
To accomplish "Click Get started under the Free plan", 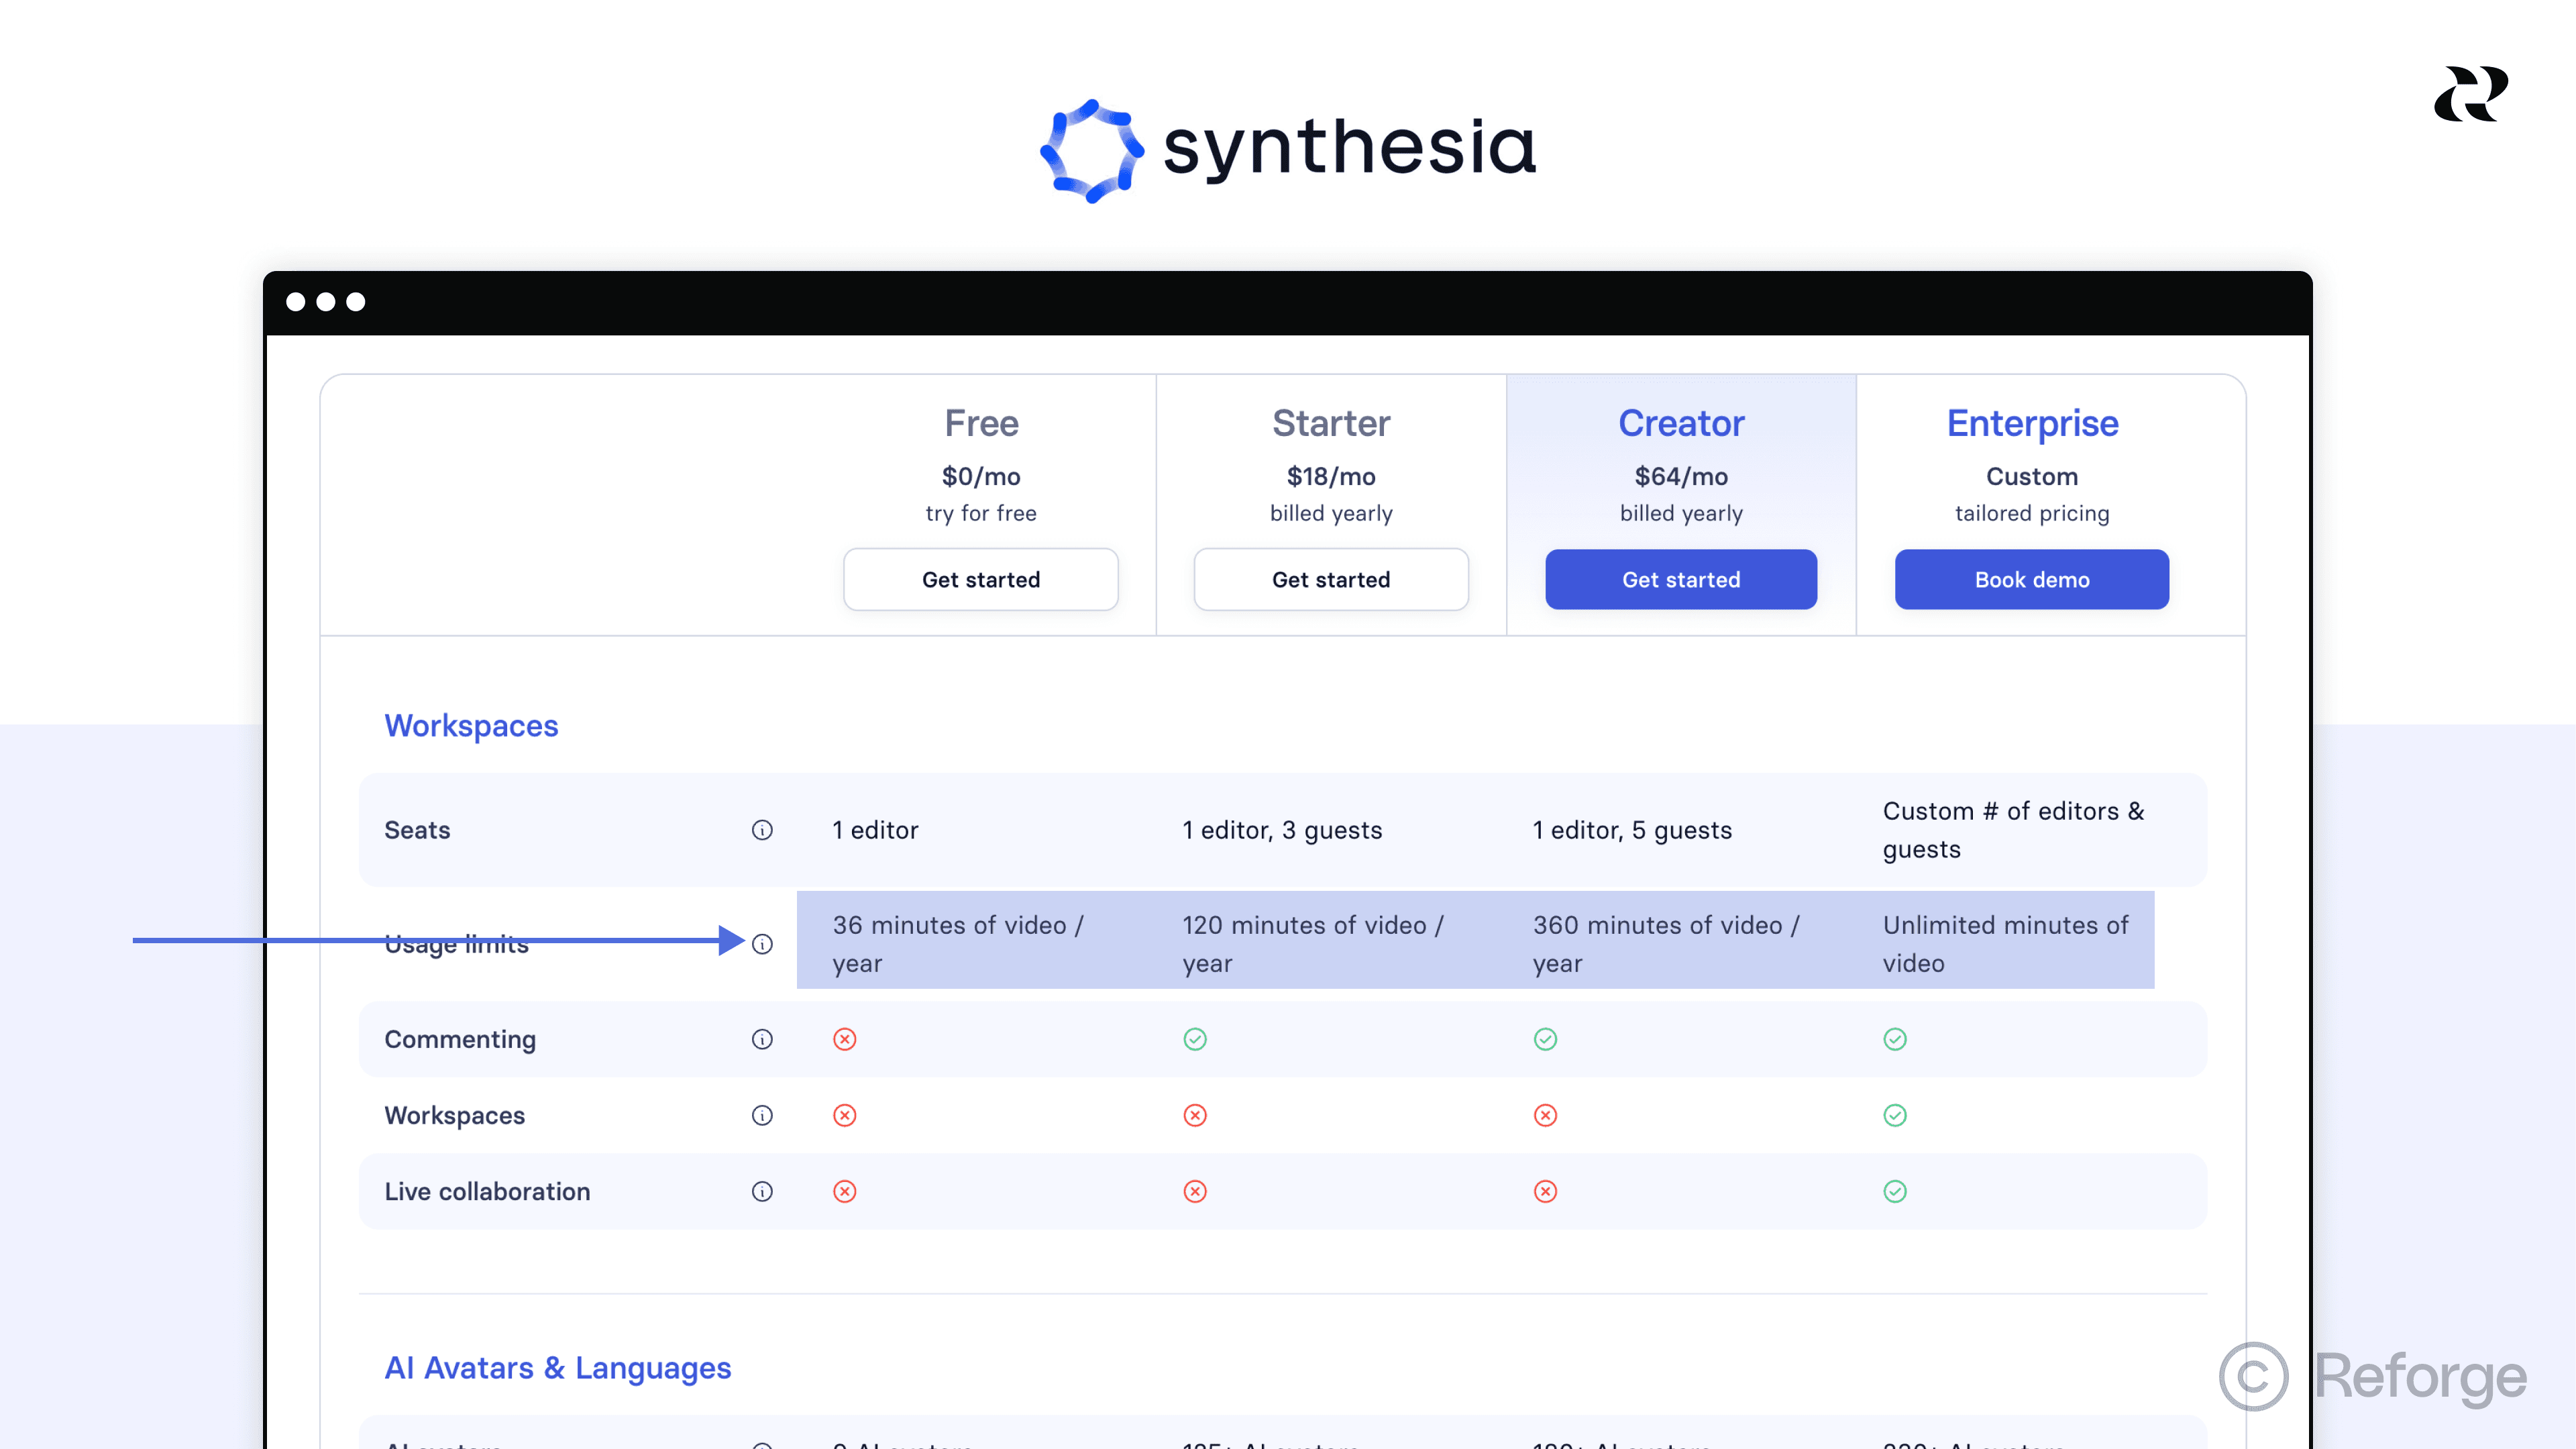I will 981,579.
